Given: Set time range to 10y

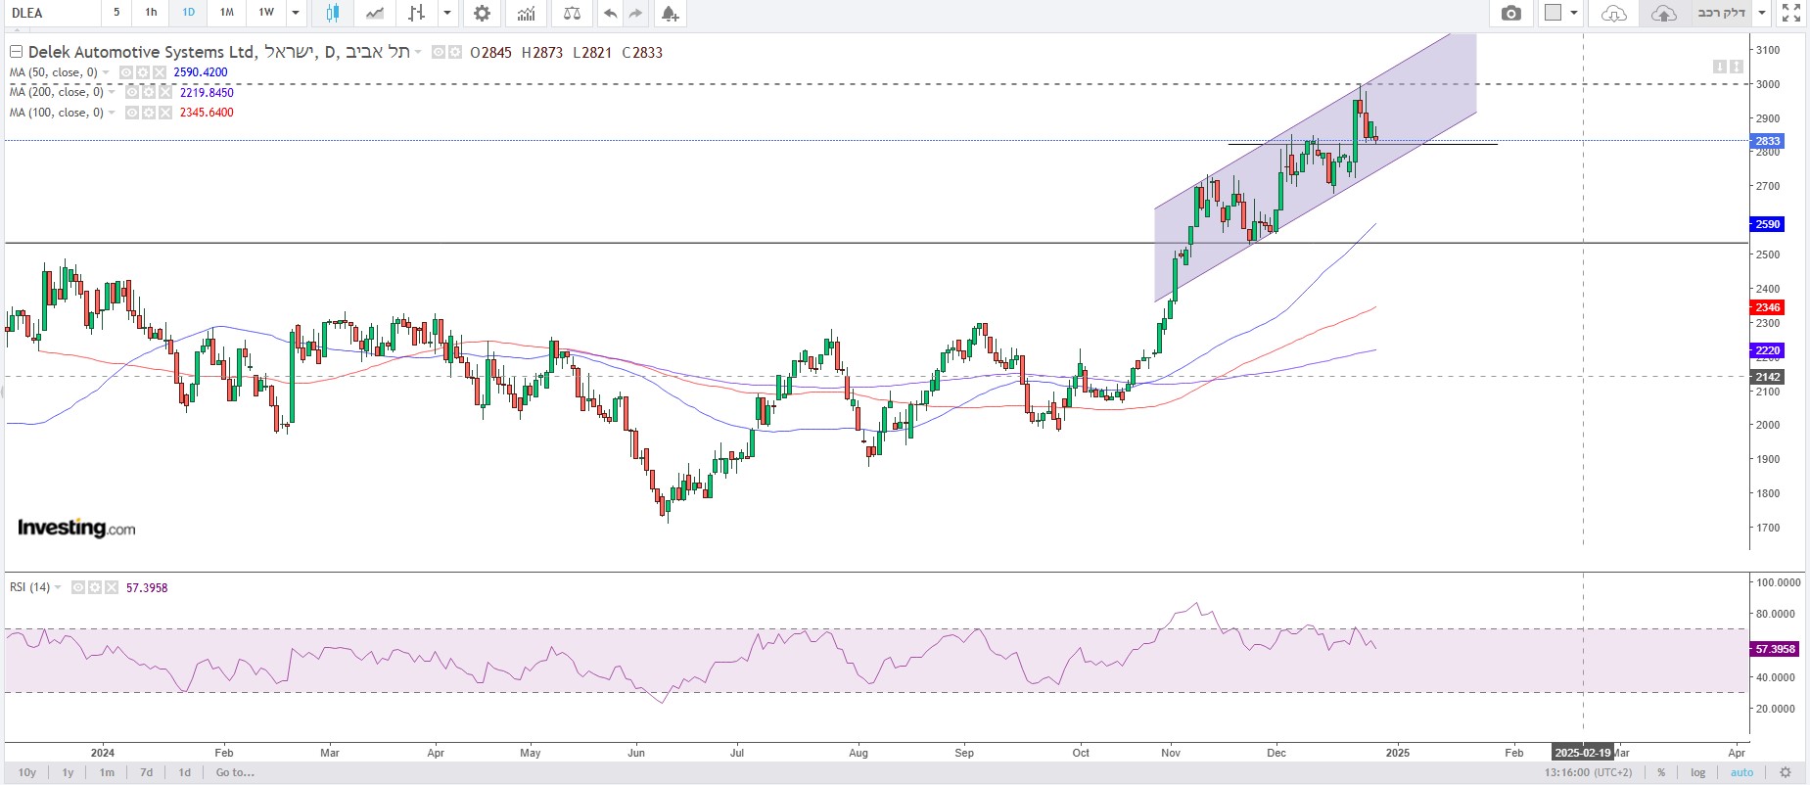Looking at the screenshot, I should click(27, 772).
